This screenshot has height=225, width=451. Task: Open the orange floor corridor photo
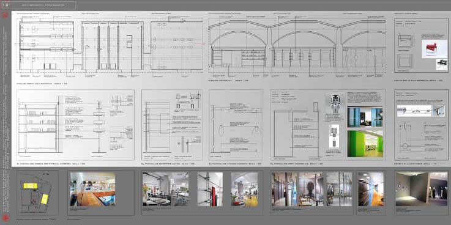click(371, 189)
